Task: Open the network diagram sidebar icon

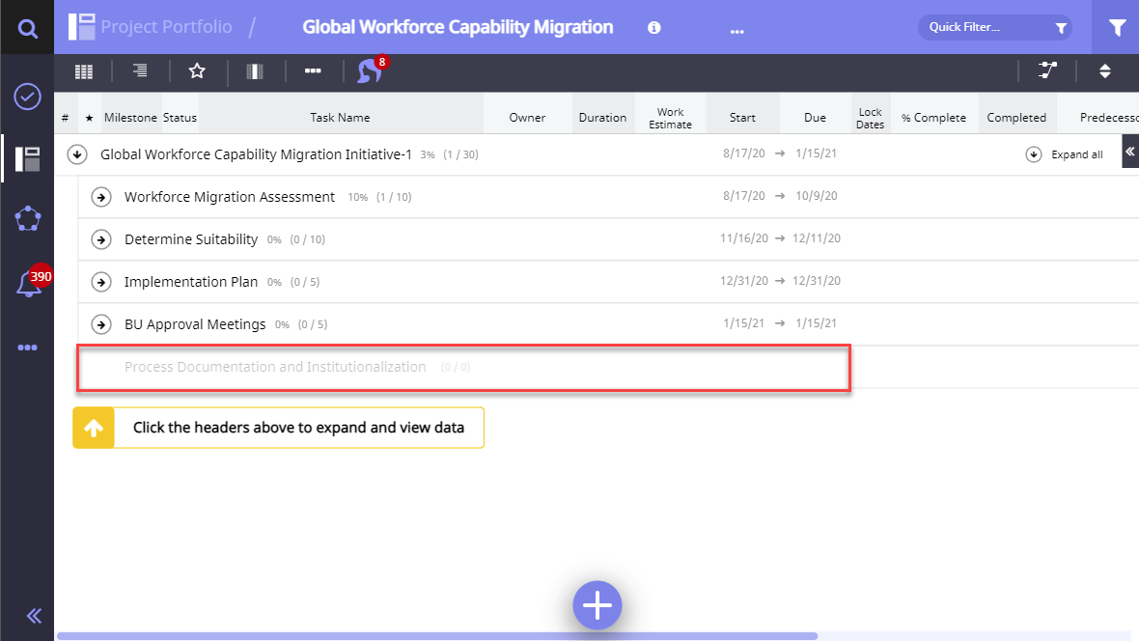Action: click(x=28, y=218)
